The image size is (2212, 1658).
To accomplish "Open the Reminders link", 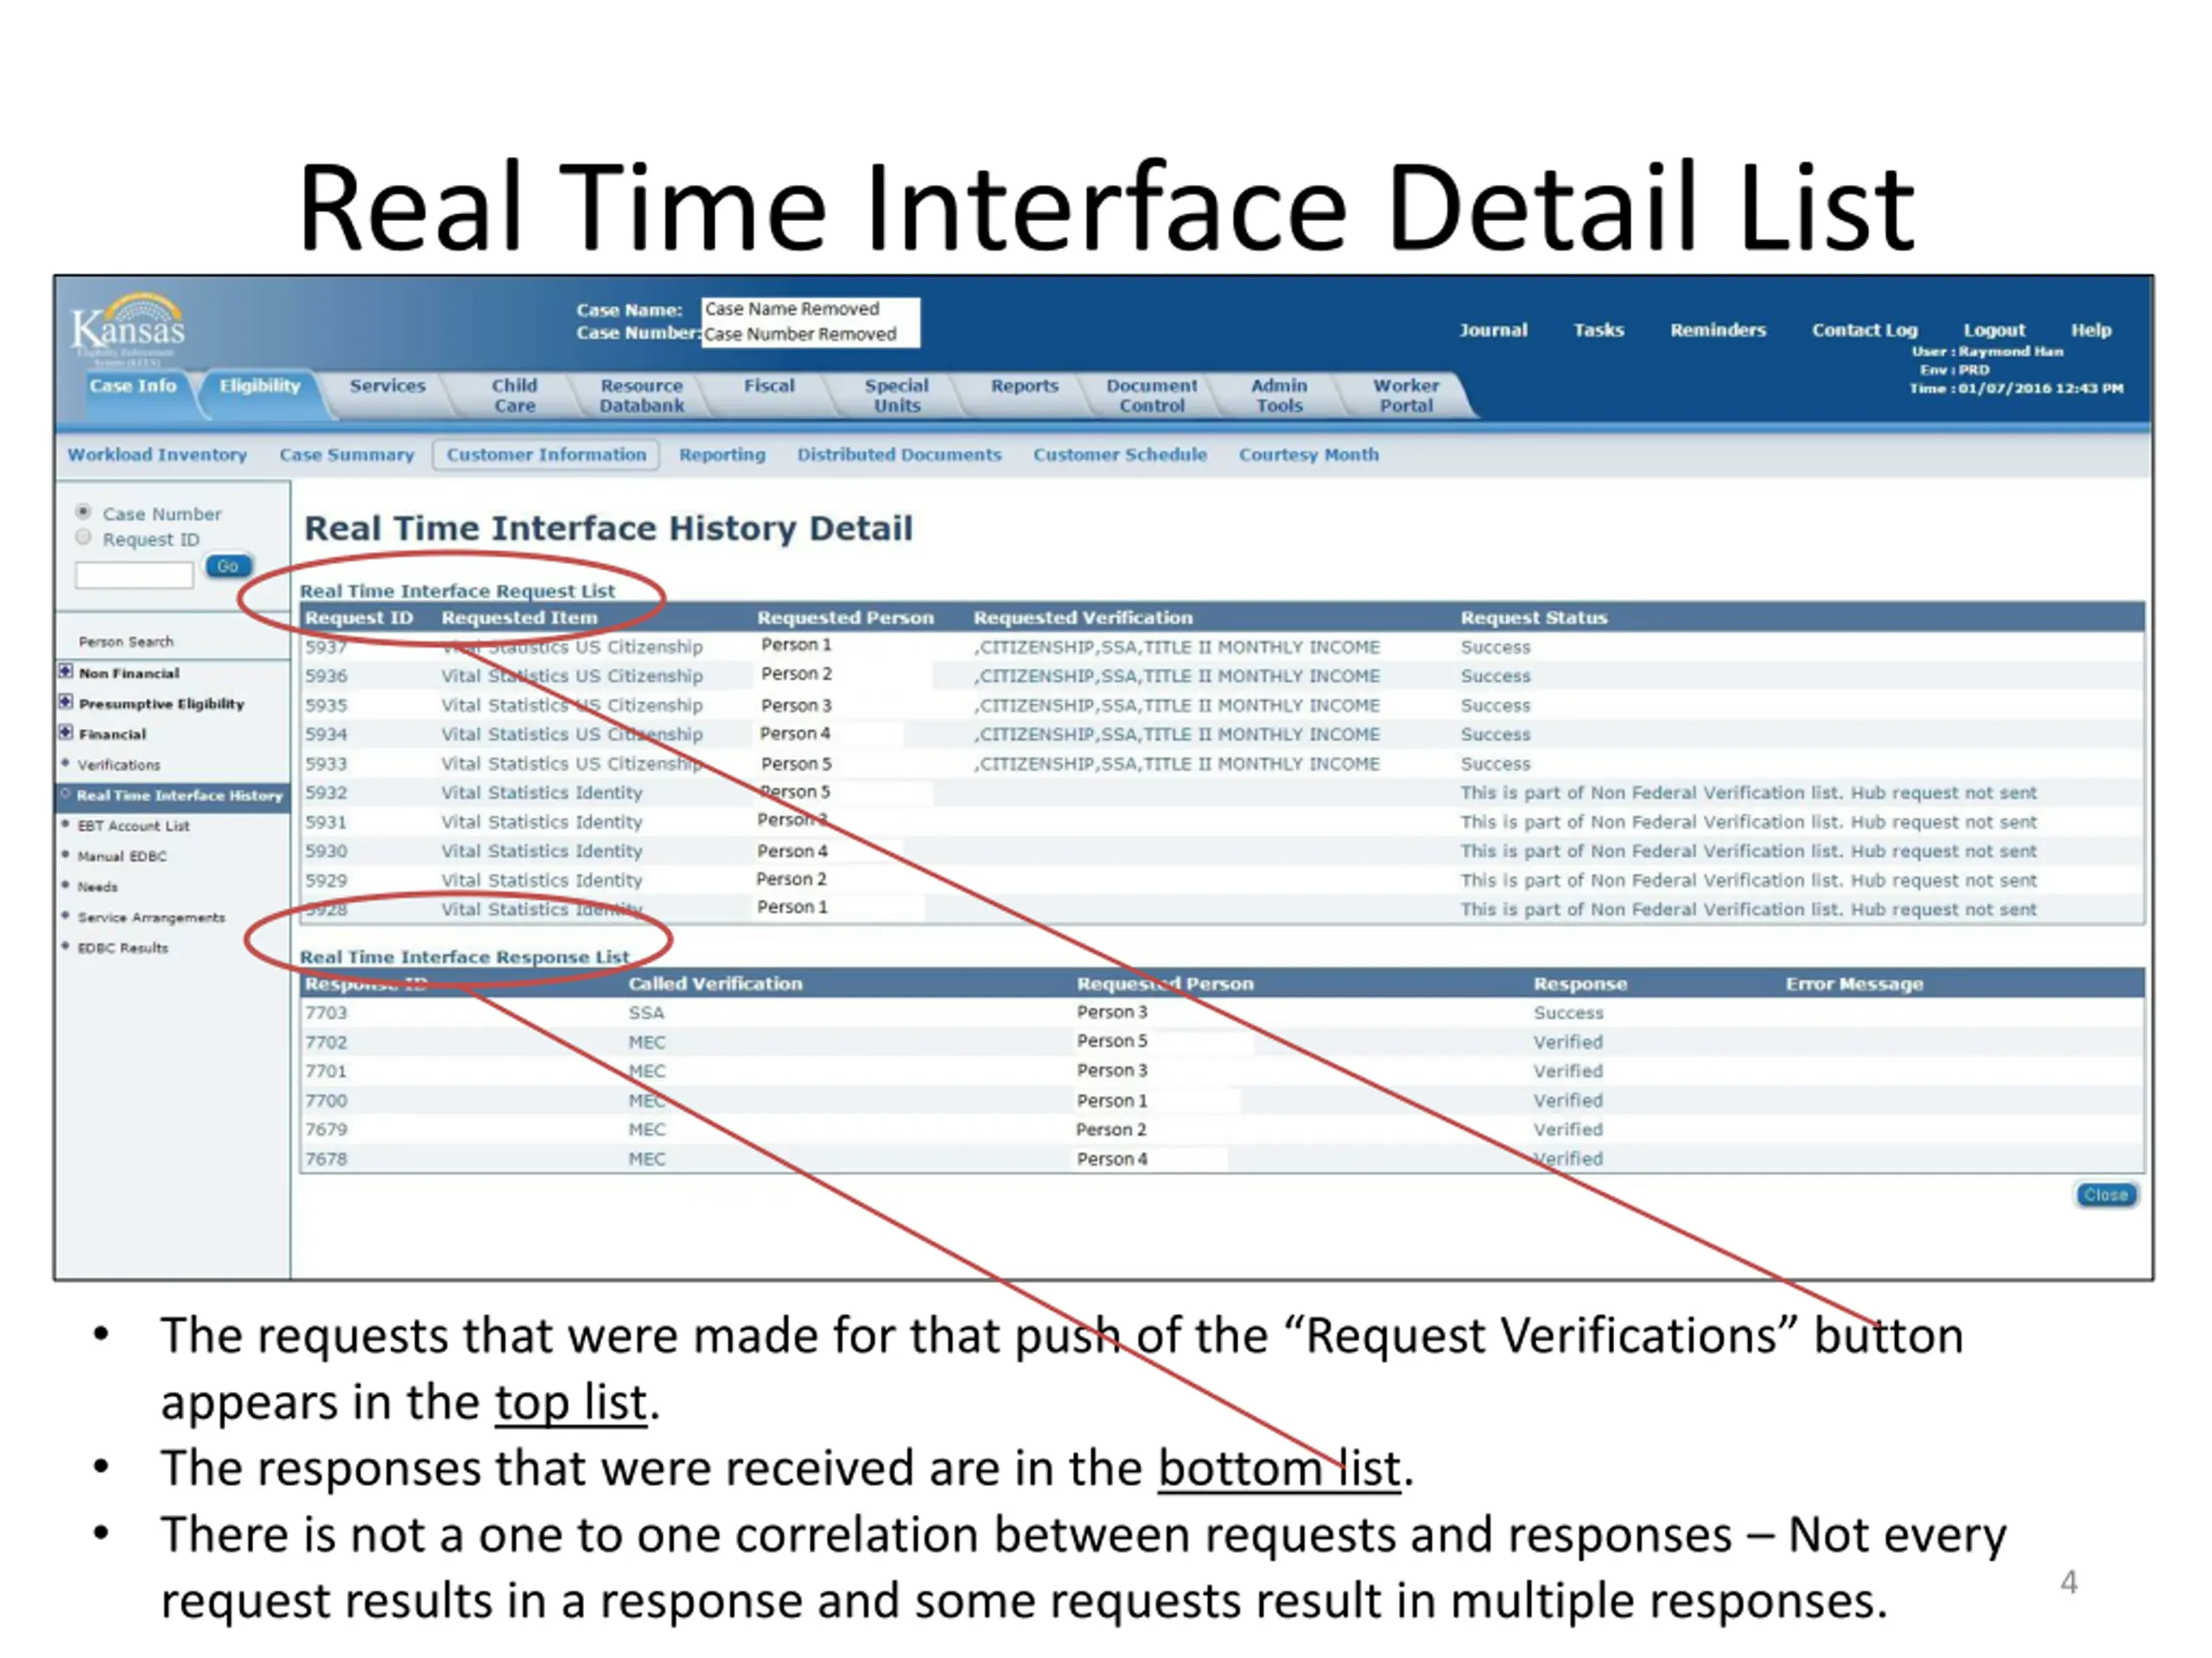I will (1718, 330).
